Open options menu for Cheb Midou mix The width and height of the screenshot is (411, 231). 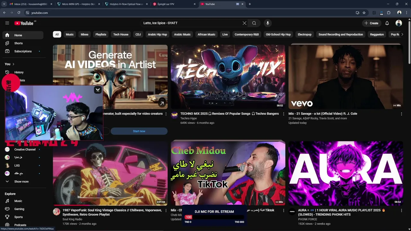coord(284,210)
